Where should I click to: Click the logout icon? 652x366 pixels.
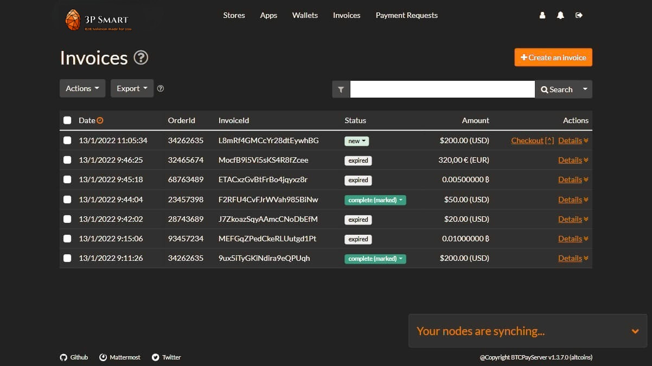tap(579, 15)
